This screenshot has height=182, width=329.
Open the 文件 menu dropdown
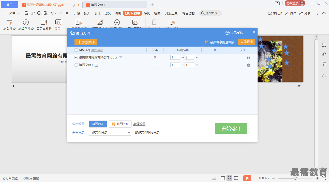pyautogui.click(x=12, y=13)
